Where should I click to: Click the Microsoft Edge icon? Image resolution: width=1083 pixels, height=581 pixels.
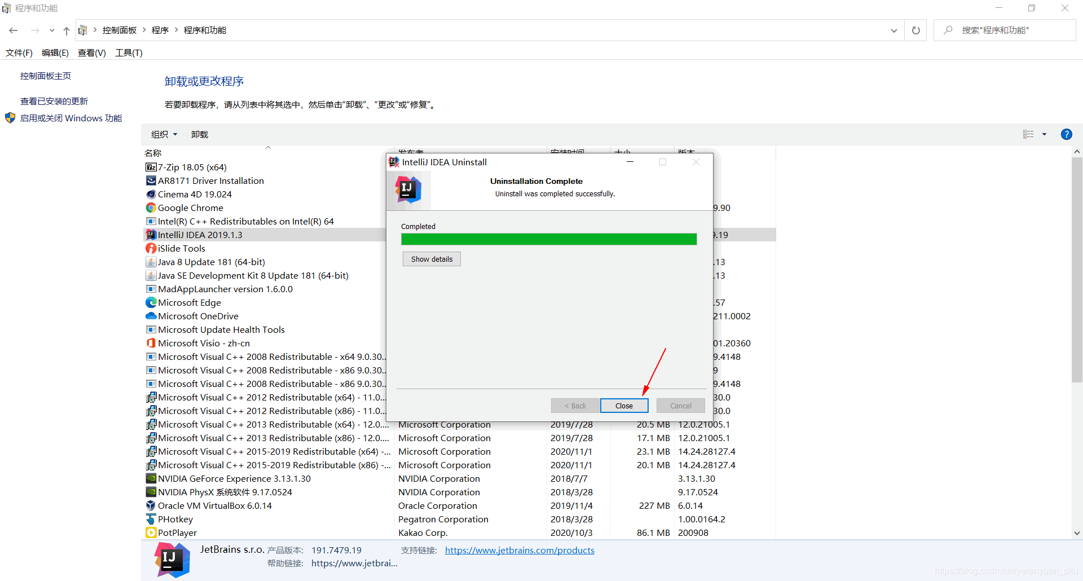pyautogui.click(x=151, y=302)
